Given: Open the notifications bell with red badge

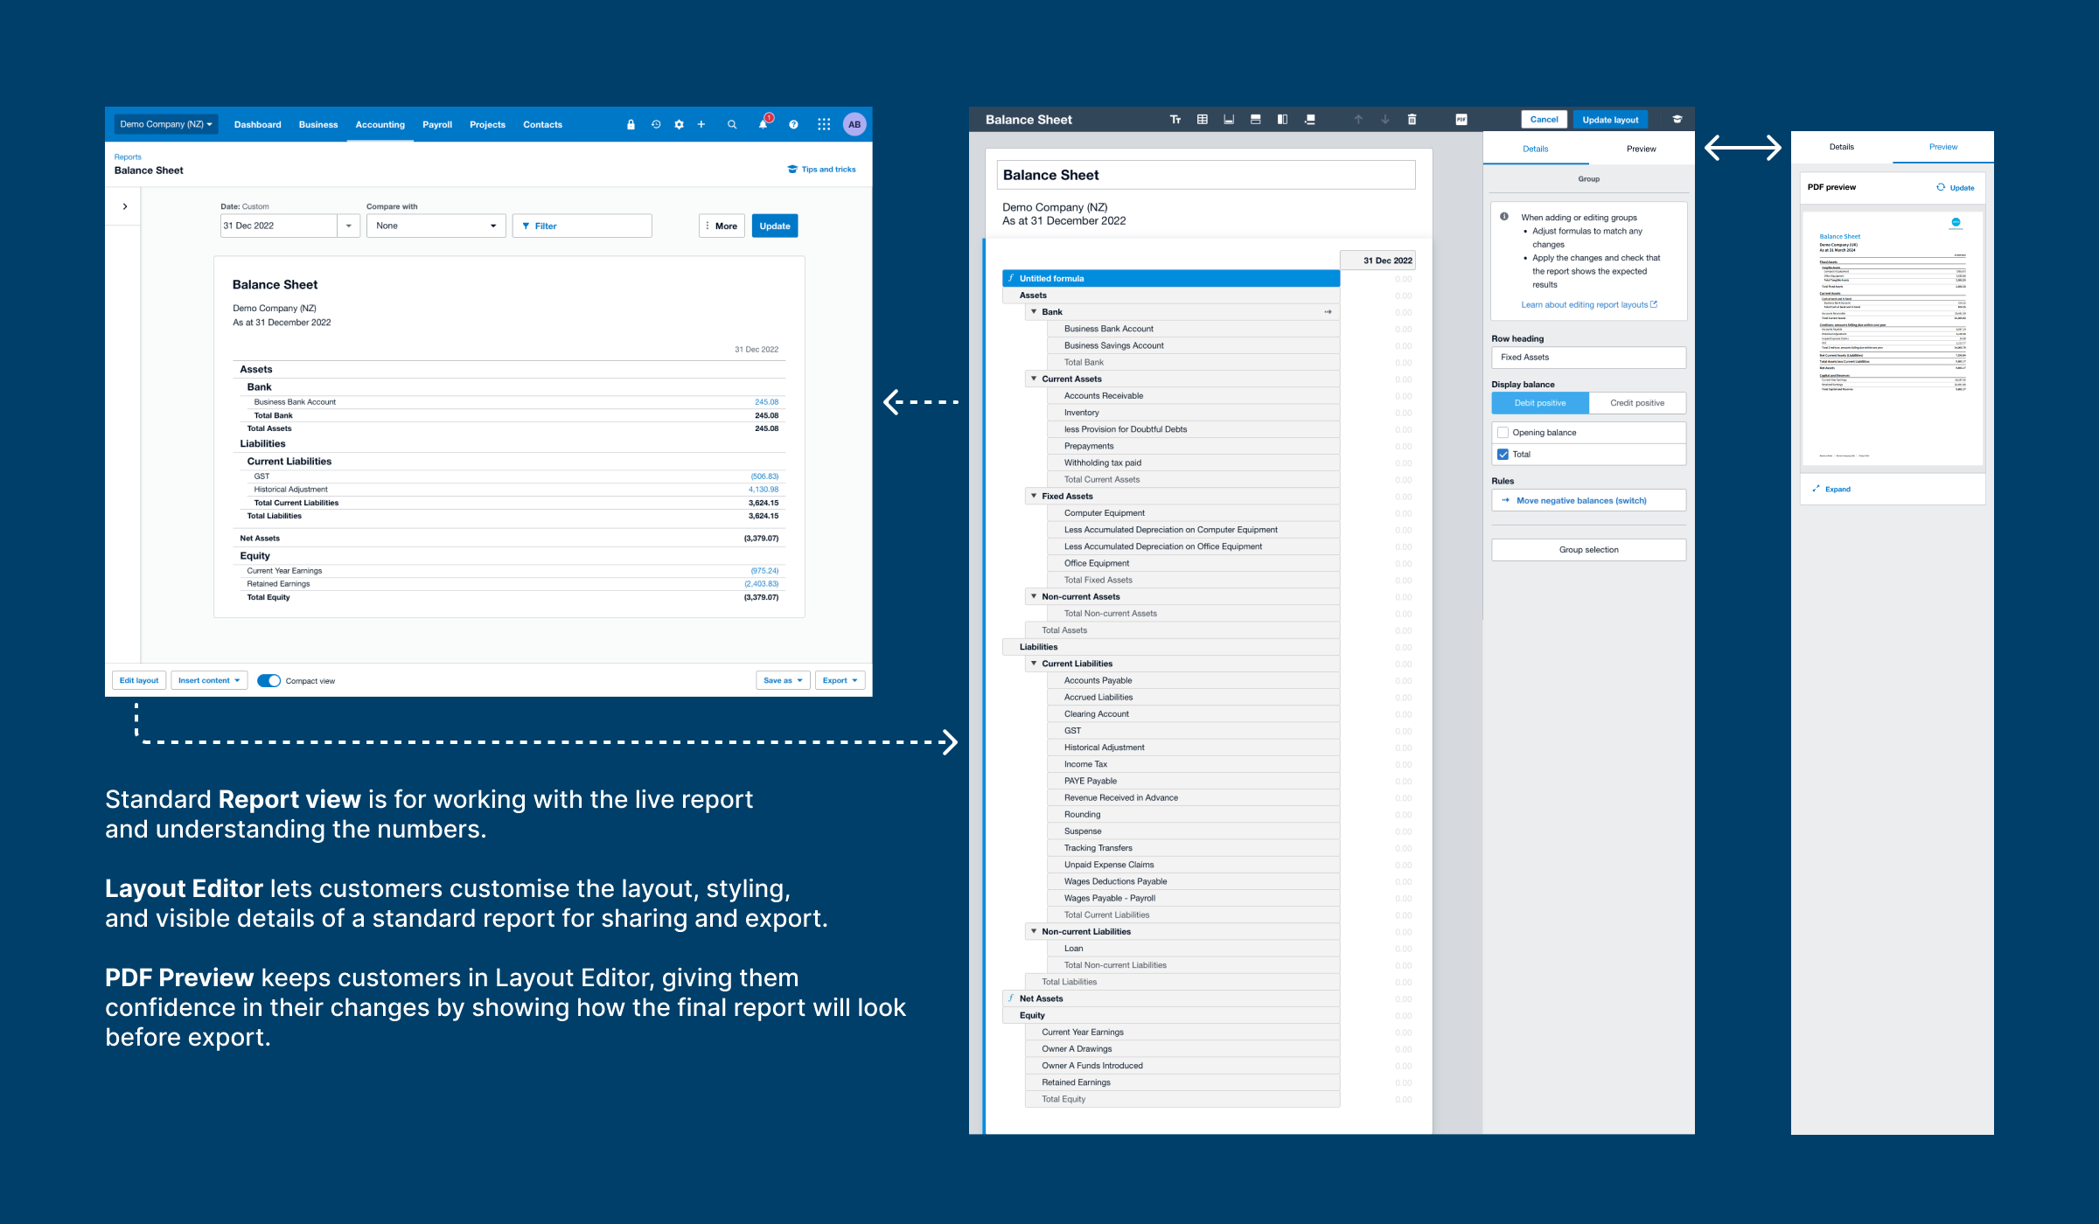Looking at the screenshot, I should click(x=764, y=123).
